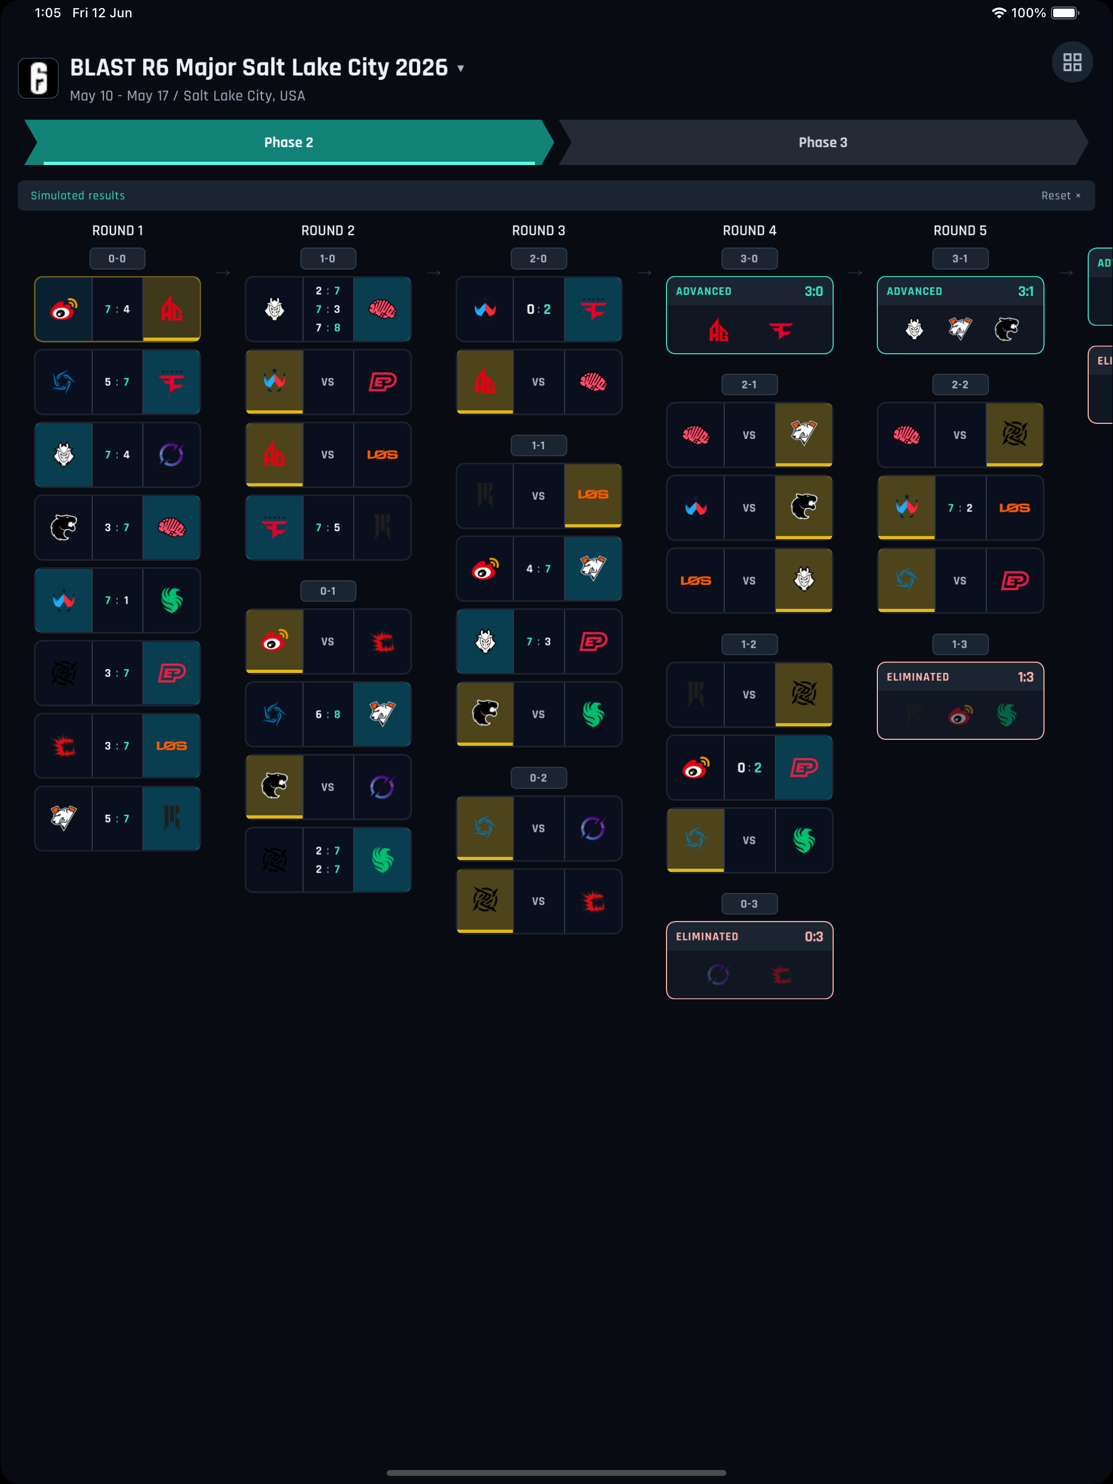Click the 2-2 record badge in Round 5
Image resolution: width=1113 pixels, height=1484 pixels.
click(960, 385)
